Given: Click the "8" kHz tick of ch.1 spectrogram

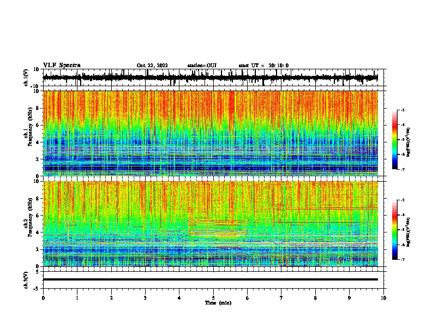Looking at the screenshot, I should (38, 108).
